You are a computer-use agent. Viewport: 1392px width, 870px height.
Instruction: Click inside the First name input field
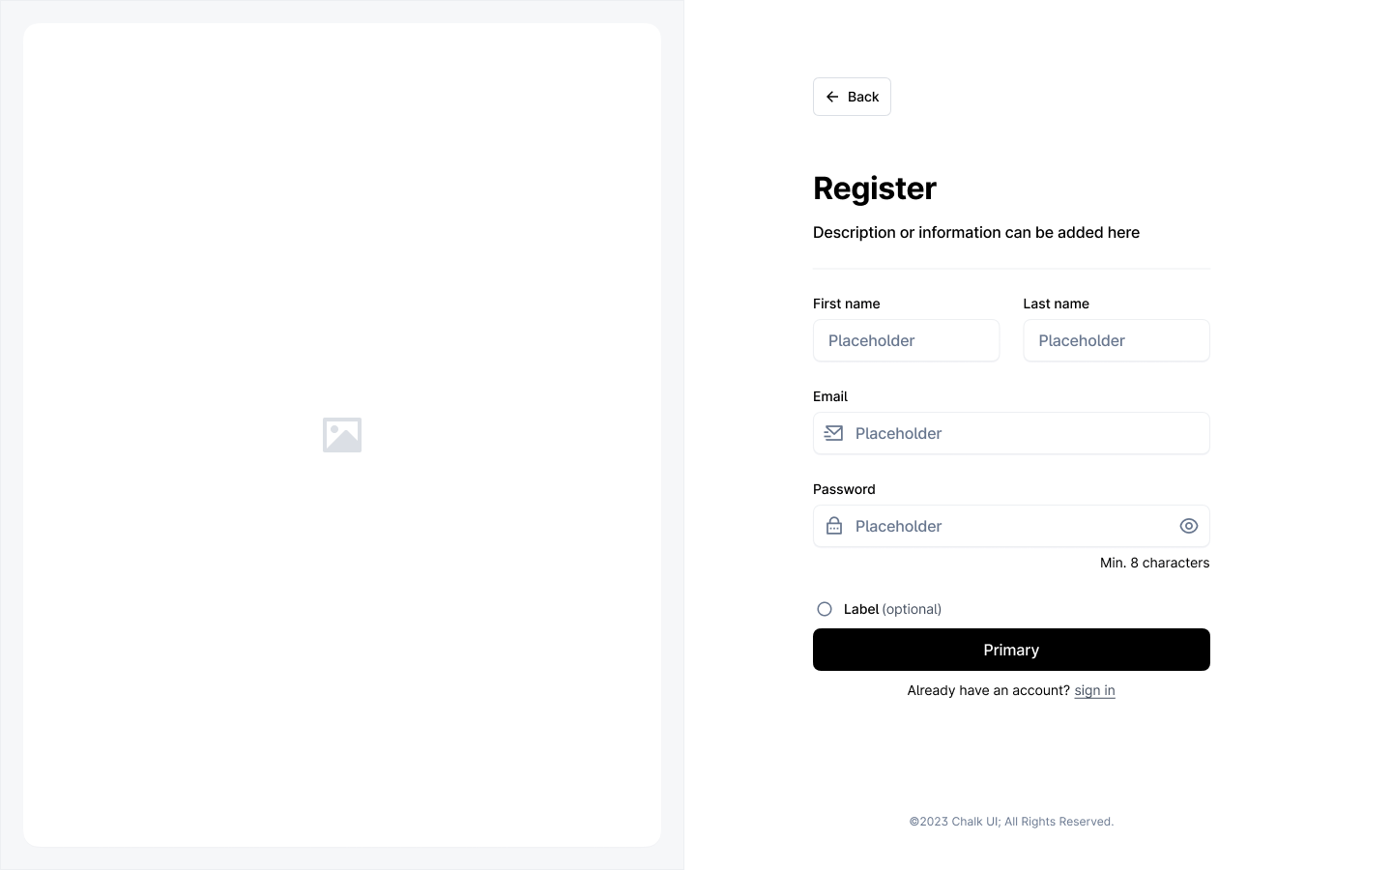point(905,340)
